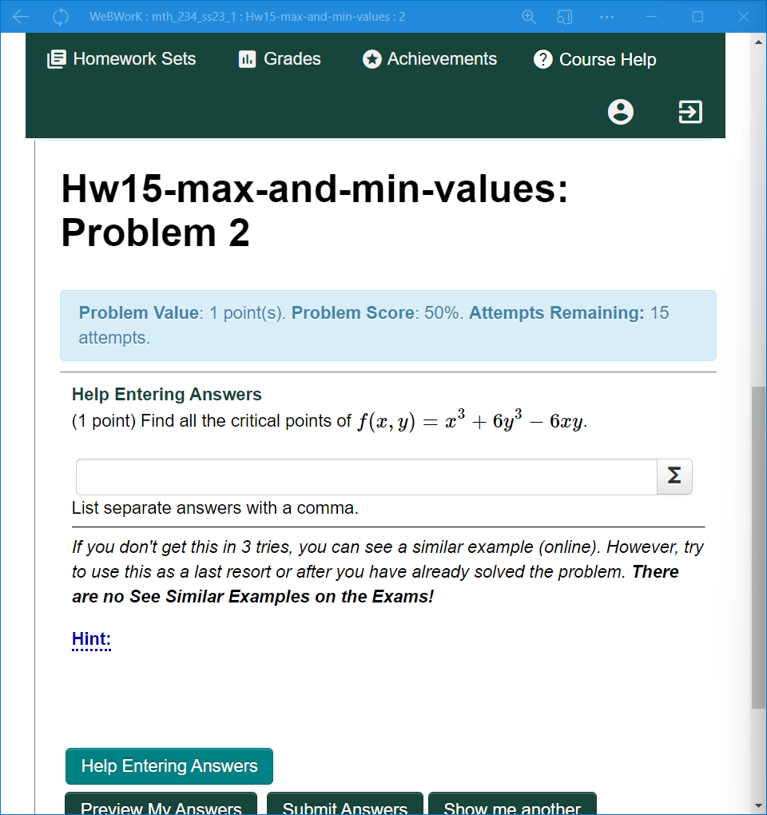Open the user account profile icon
The height and width of the screenshot is (815, 767).
point(621,112)
